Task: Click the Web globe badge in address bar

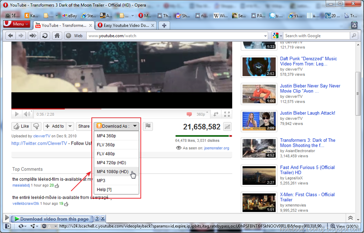Action: pos(74,36)
